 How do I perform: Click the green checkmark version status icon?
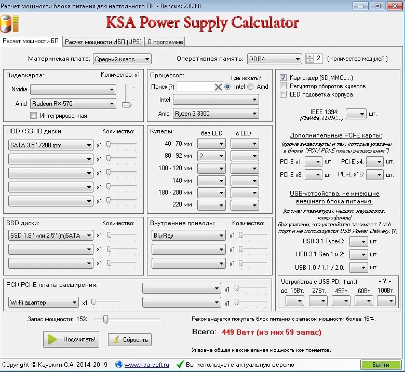point(180,364)
